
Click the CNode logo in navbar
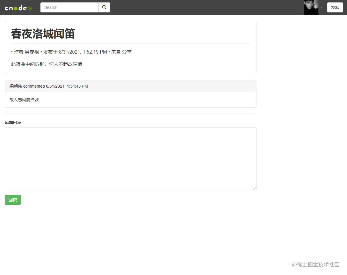tap(18, 8)
